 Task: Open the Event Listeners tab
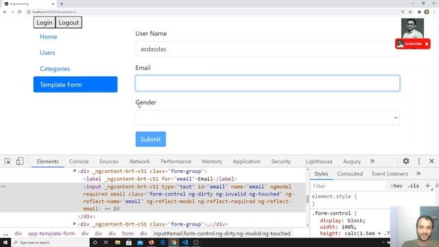pyautogui.click(x=390, y=174)
